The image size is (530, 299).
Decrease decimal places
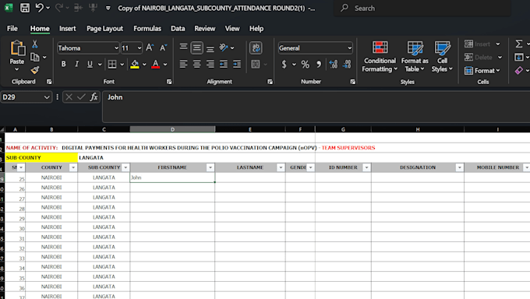(x=347, y=64)
